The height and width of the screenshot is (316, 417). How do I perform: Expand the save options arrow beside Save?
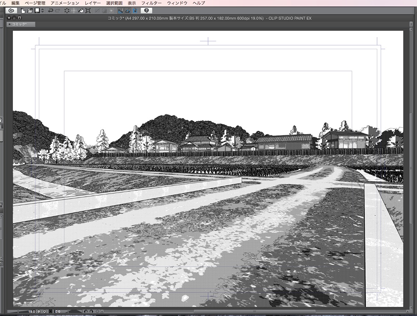43,11
